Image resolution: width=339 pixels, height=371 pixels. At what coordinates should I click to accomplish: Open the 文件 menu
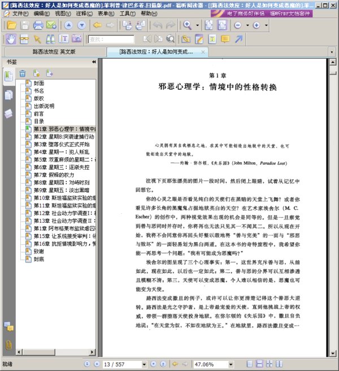(x=20, y=14)
